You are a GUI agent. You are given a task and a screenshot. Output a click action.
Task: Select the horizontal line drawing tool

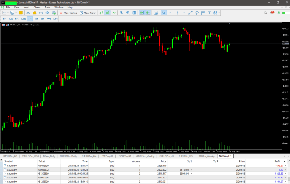184,13
